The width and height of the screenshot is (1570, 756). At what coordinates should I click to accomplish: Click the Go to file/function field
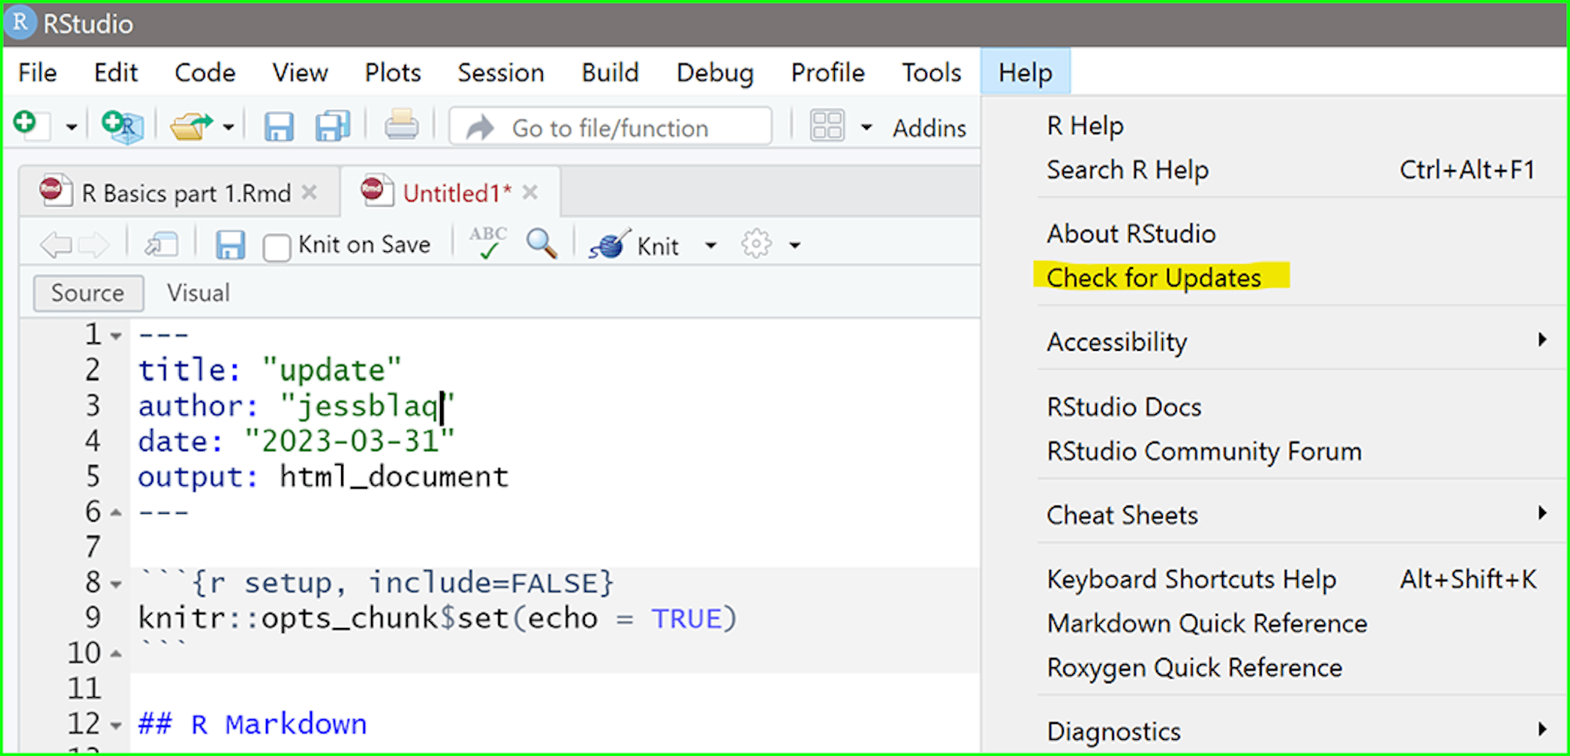point(610,128)
